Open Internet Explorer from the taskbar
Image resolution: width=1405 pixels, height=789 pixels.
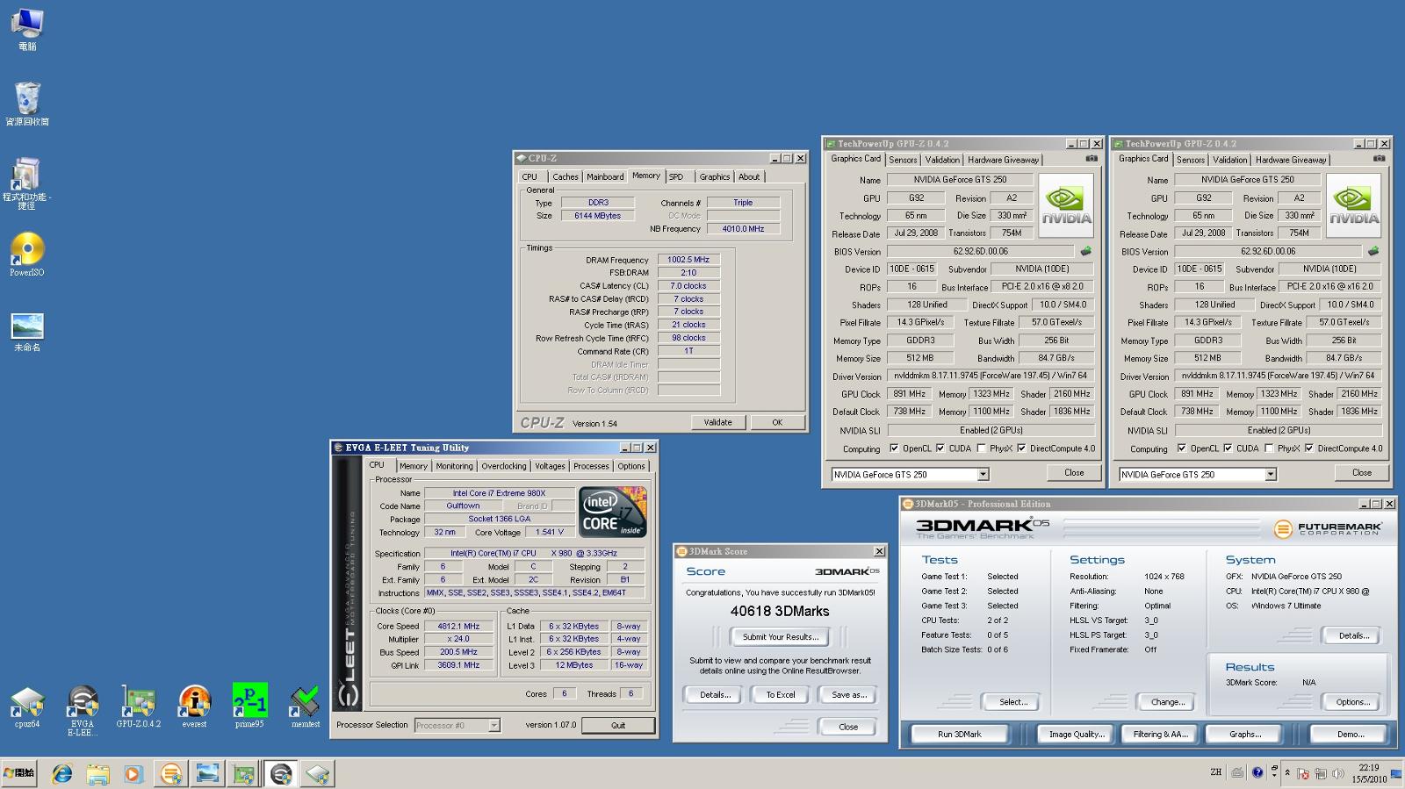[x=61, y=774]
